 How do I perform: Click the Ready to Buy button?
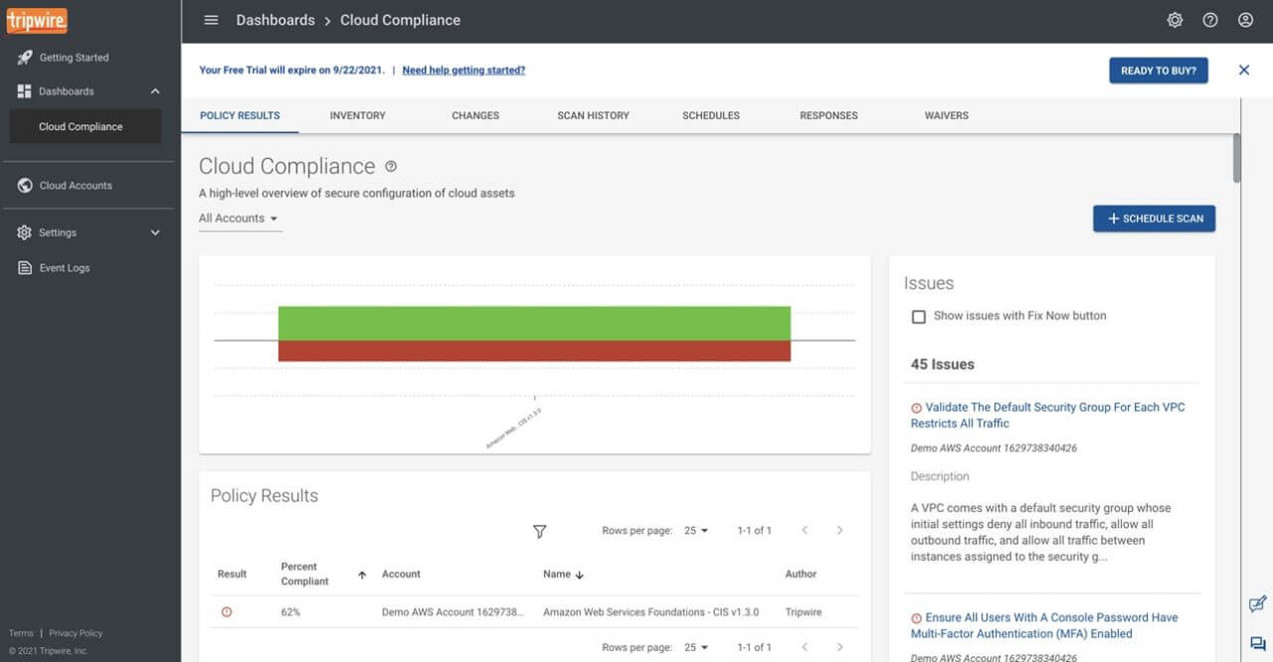(x=1158, y=71)
